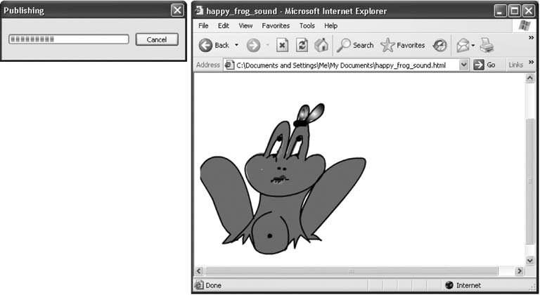Open the Address bar dropdown list
The image size is (540, 295).
point(463,65)
